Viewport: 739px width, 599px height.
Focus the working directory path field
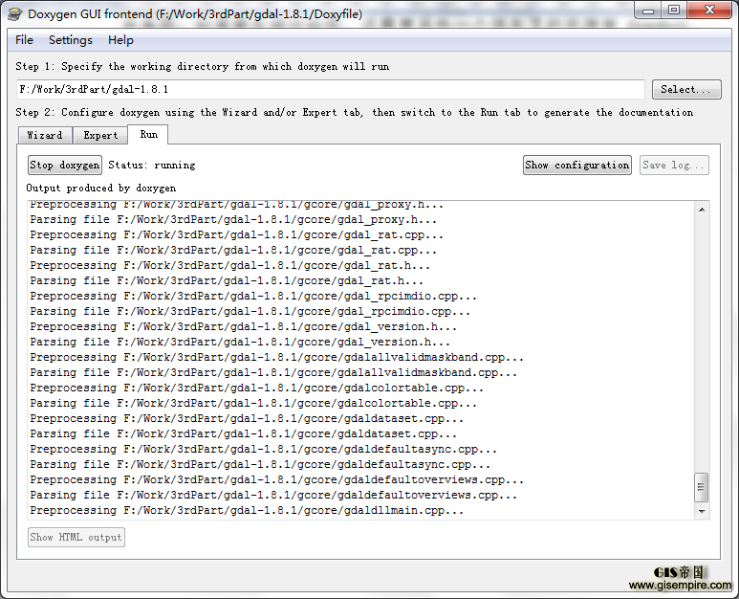click(331, 90)
